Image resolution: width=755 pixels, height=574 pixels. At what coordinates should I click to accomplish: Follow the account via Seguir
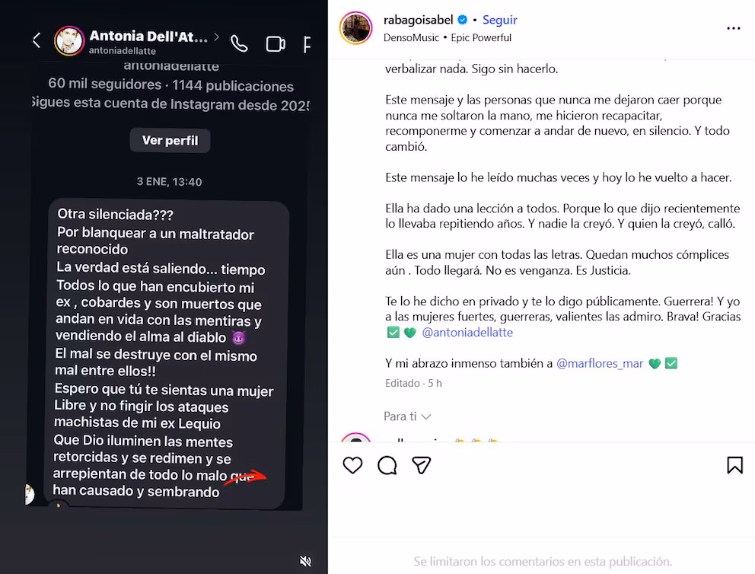[x=500, y=20]
